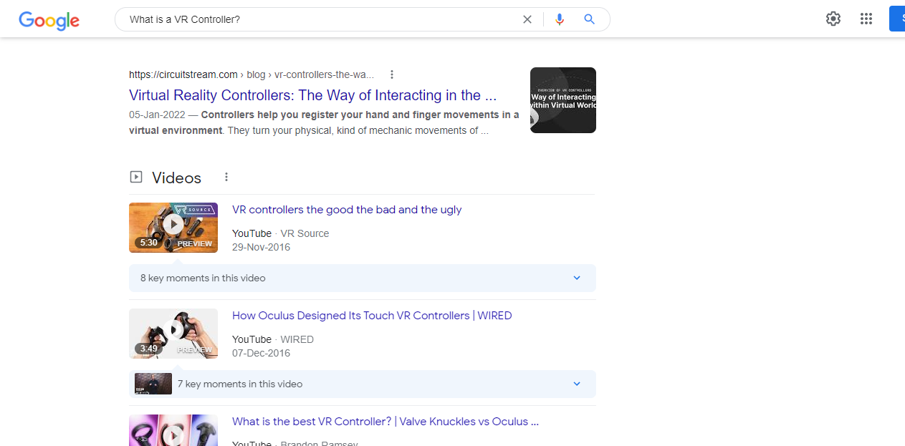Click the circuitstream.com URL breadcrumb
The height and width of the screenshot is (446, 905).
(x=252, y=74)
